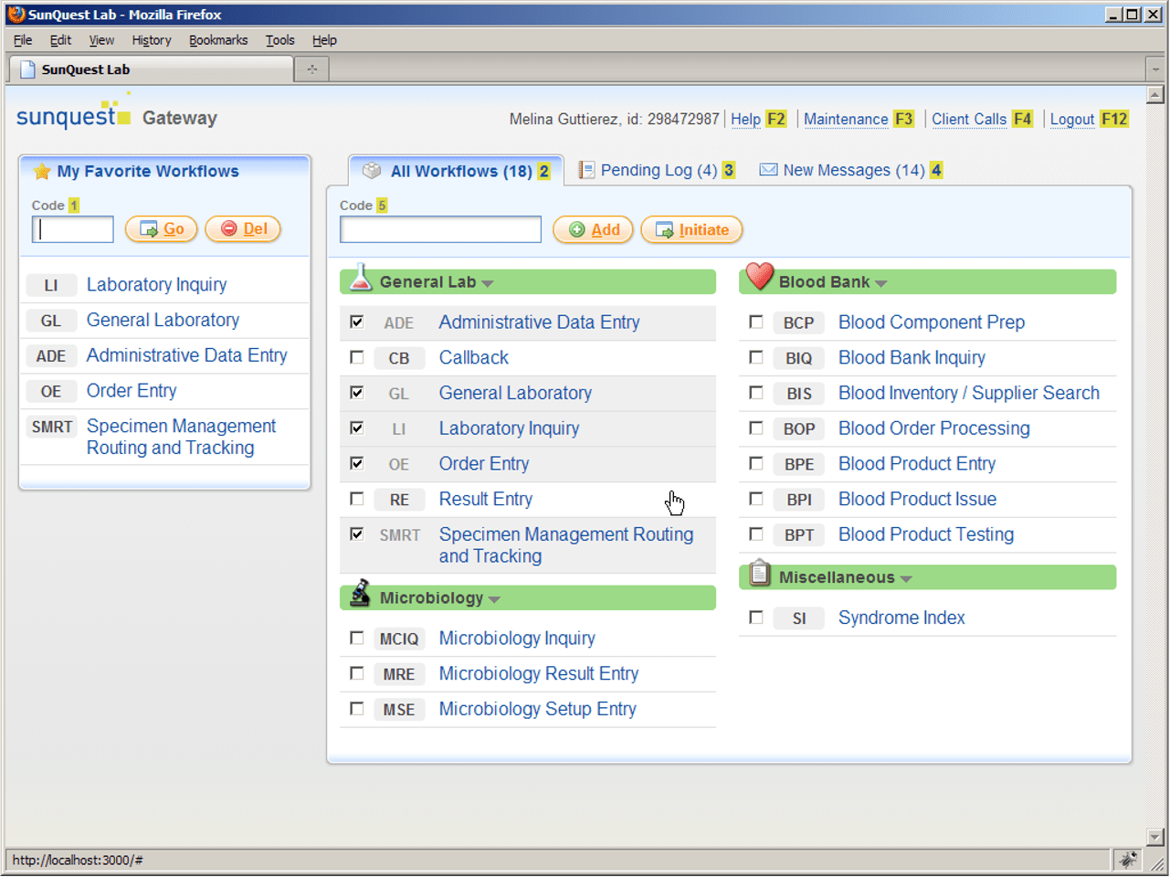
Task: Open Laboratory Inquiry in favorites list
Action: pyautogui.click(x=157, y=285)
